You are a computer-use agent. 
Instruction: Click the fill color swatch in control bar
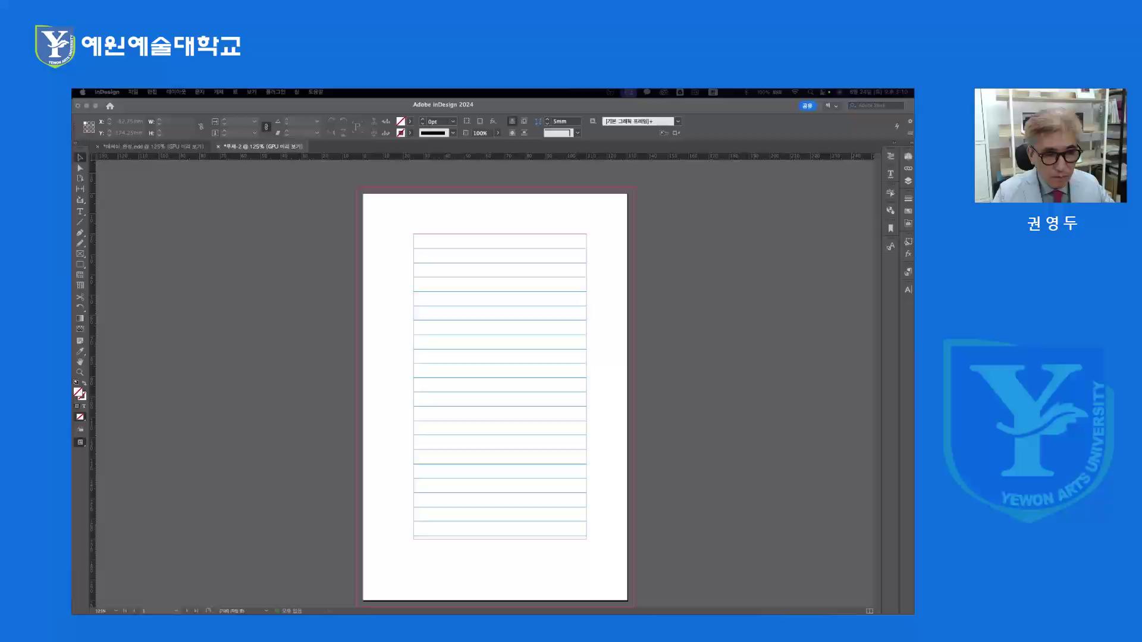[401, 121]
